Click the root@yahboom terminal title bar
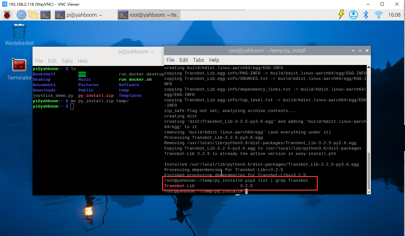405x236 pixels. tap(267, 50)
